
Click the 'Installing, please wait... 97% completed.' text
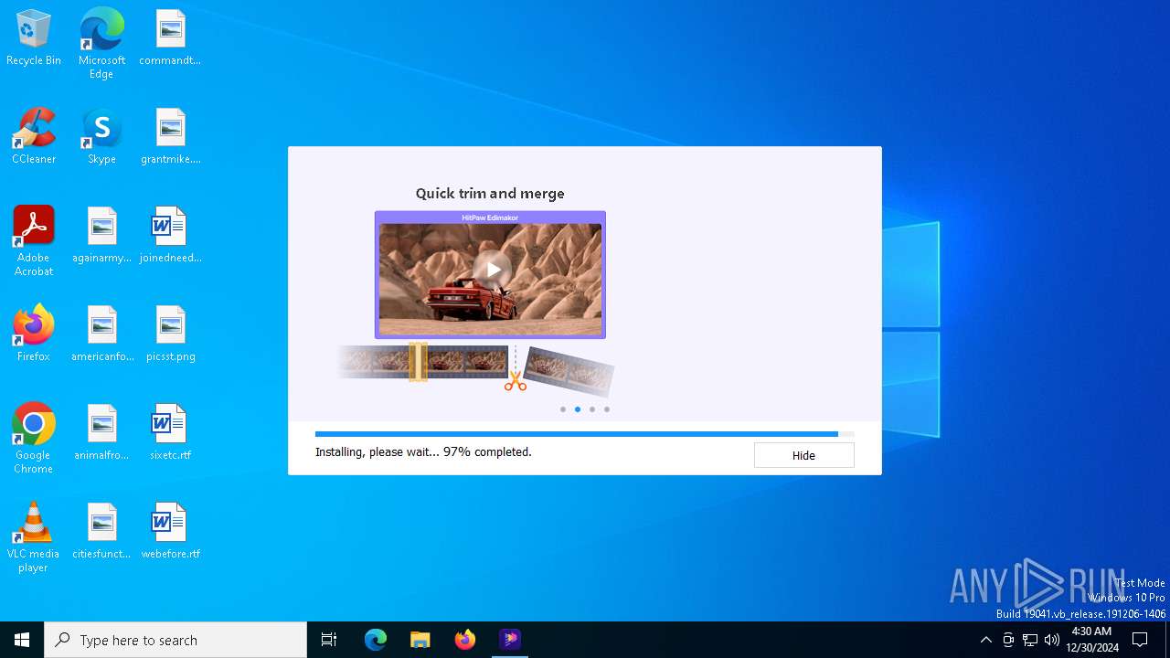pos(423,452)
